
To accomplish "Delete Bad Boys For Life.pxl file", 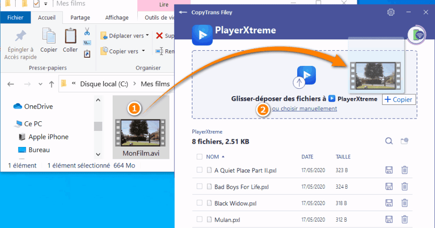I will pyautogui.click(x=405, y=186).
